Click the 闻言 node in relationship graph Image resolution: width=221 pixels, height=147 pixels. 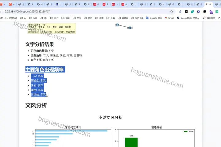click(x=117, y=25)
